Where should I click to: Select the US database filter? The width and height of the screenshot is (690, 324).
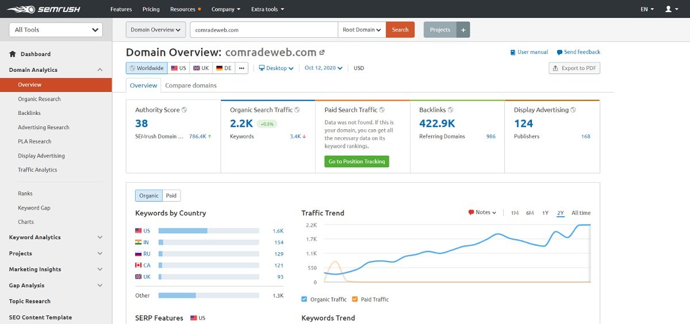pyautogui.click(x=179, y=68)
